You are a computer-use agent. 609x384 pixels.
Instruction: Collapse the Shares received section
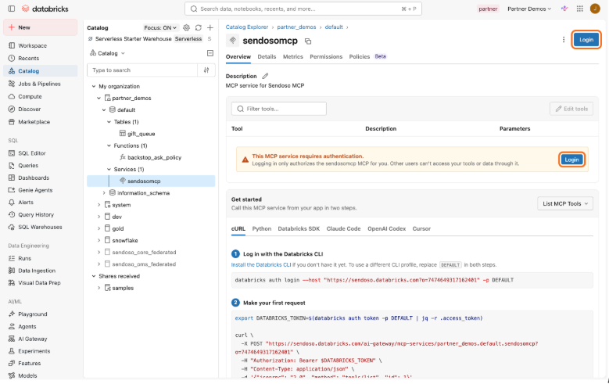point(94,276)
